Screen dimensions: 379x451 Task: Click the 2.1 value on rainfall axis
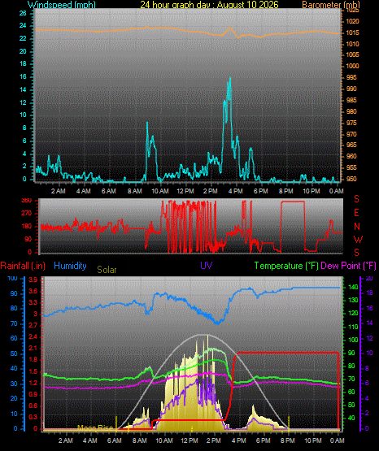[33, 349]
